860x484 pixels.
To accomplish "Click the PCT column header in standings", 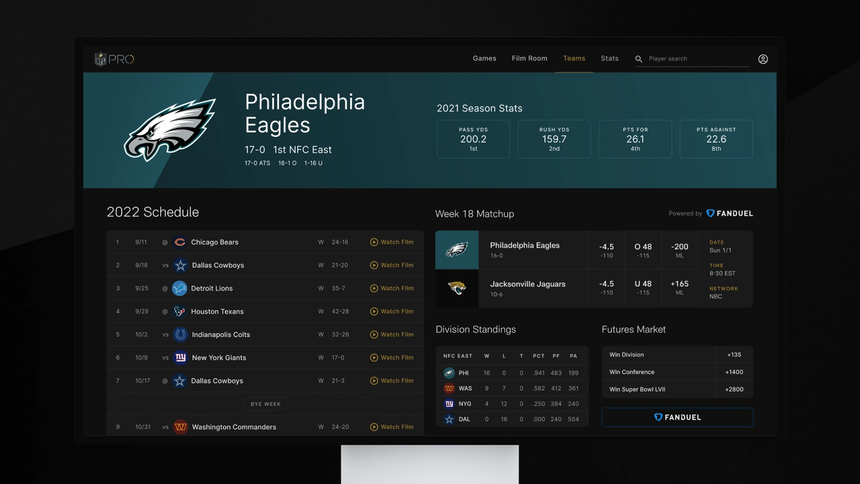I will click(539, 356).
